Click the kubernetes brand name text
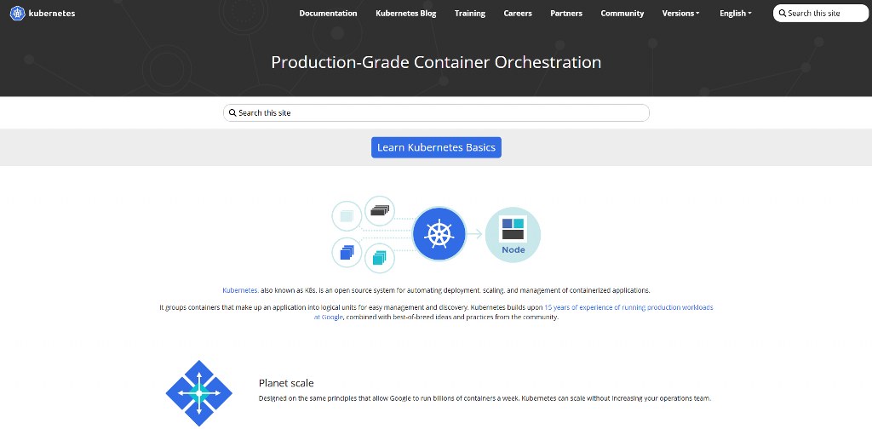The image size is (872, 429). click(52, 14)
